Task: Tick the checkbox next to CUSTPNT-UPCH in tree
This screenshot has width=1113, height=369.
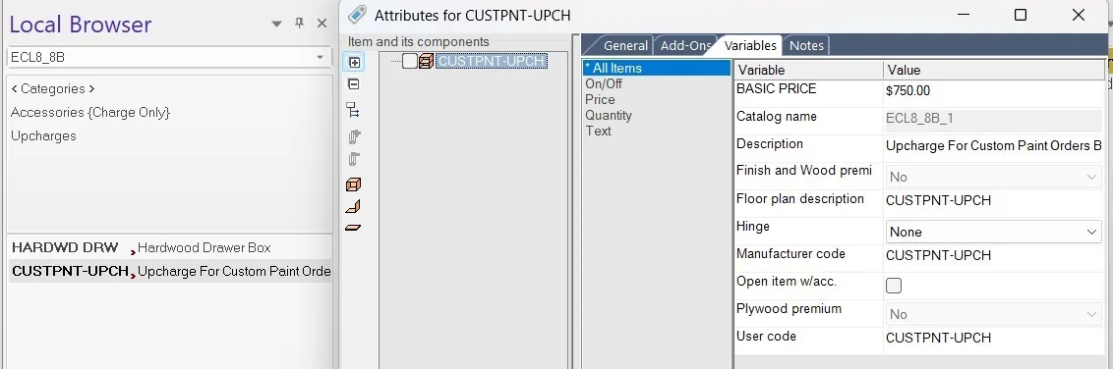Action: point(410,62)
